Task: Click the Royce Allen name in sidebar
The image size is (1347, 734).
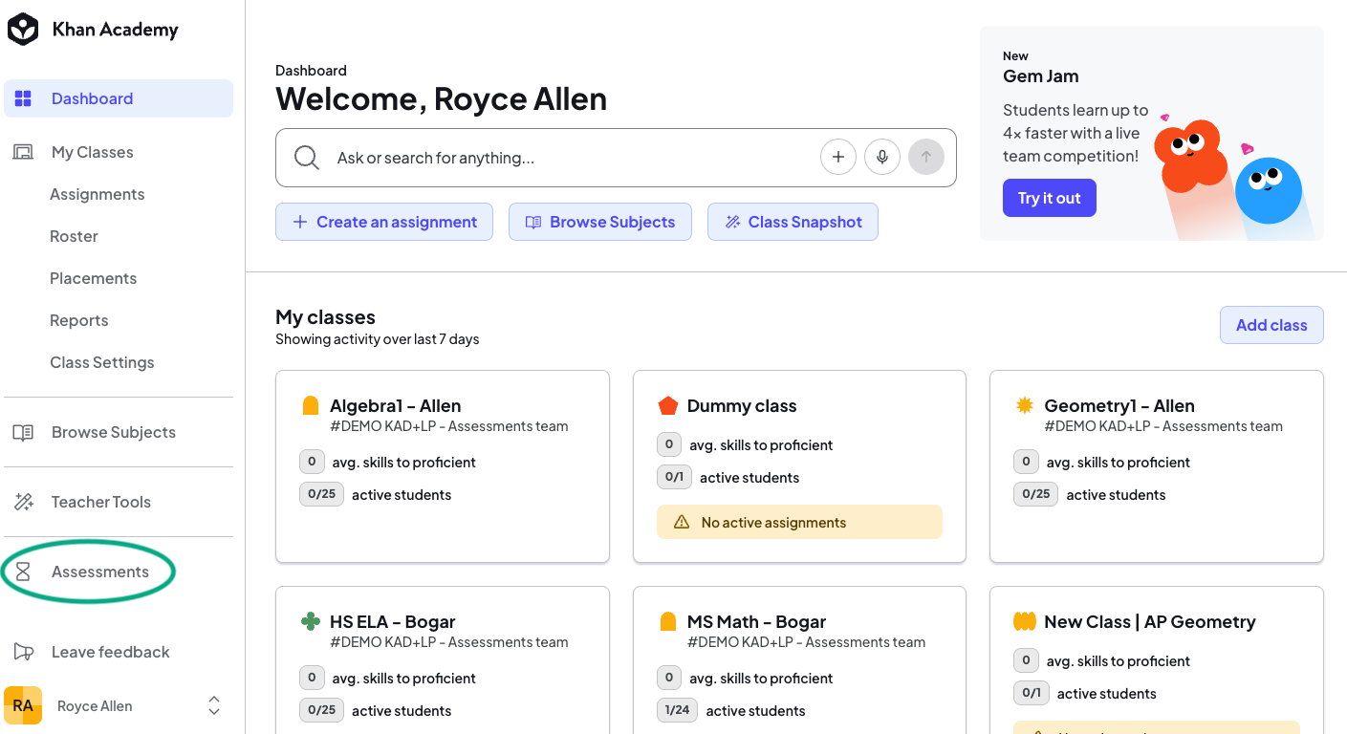Action: tap(95, 706)
